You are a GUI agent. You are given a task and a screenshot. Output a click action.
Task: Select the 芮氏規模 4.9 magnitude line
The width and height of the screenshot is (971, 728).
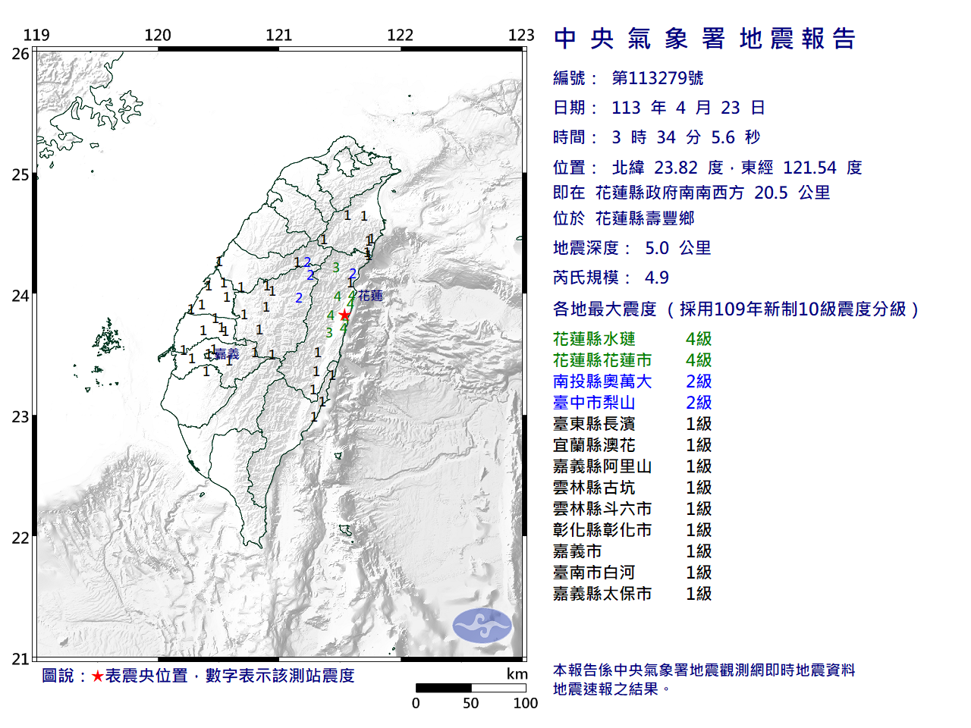click(x=611, y=278)
